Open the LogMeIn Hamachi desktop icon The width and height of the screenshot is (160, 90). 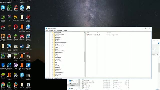click(x=22, y=9)
